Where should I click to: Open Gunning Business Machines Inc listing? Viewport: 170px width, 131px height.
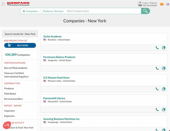pyautogui.click(x=61, y=119)
